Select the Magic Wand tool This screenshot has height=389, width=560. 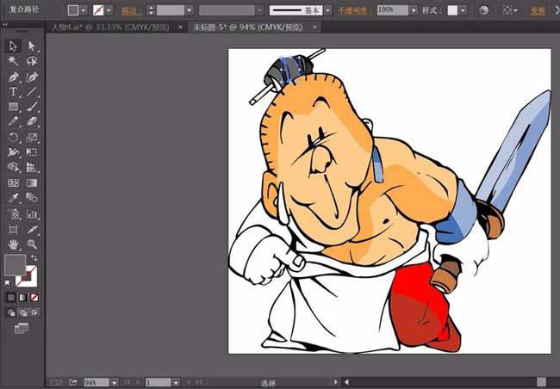13,61
